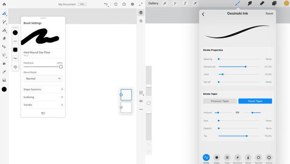The width and height of the screenshot is (290, 164).
Task: Open the stroke smoothing option
Action: click(15, 58)
